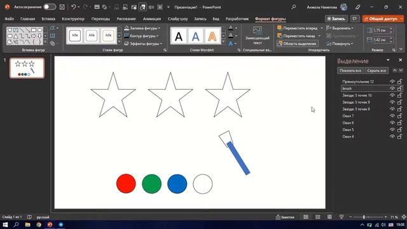The width and height of the screenshot is (407, 229).
Task: Switch to Reading view icon
Action: click(x=329, y=217)
